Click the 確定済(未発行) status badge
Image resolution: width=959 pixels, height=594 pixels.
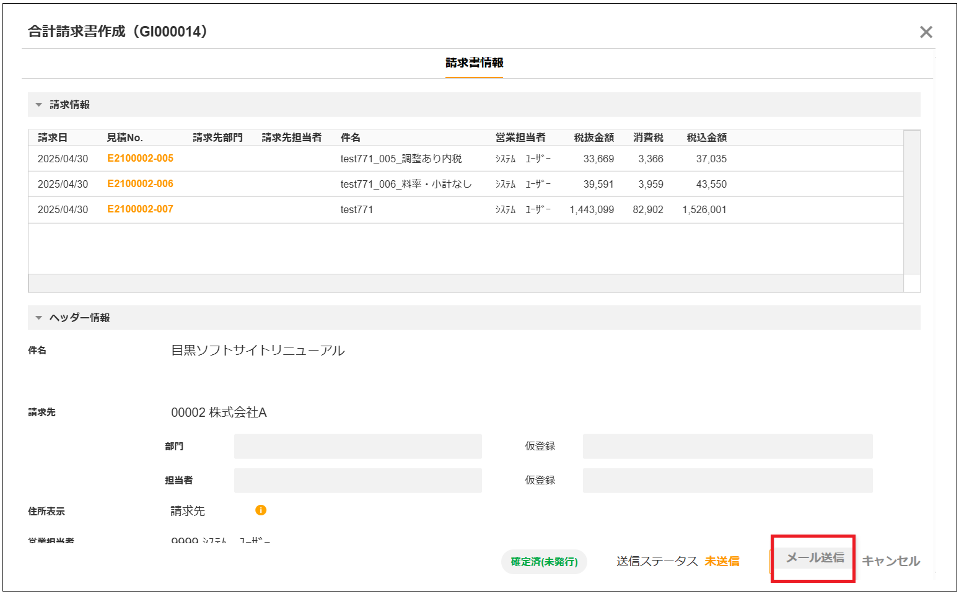pos(544,562)
